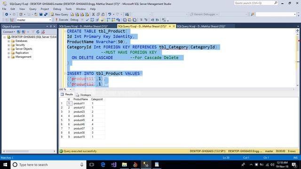Screen dimensions: 301x169
Task: Click the Refresh icon in Object Explorer
Action: pos(38,32)
